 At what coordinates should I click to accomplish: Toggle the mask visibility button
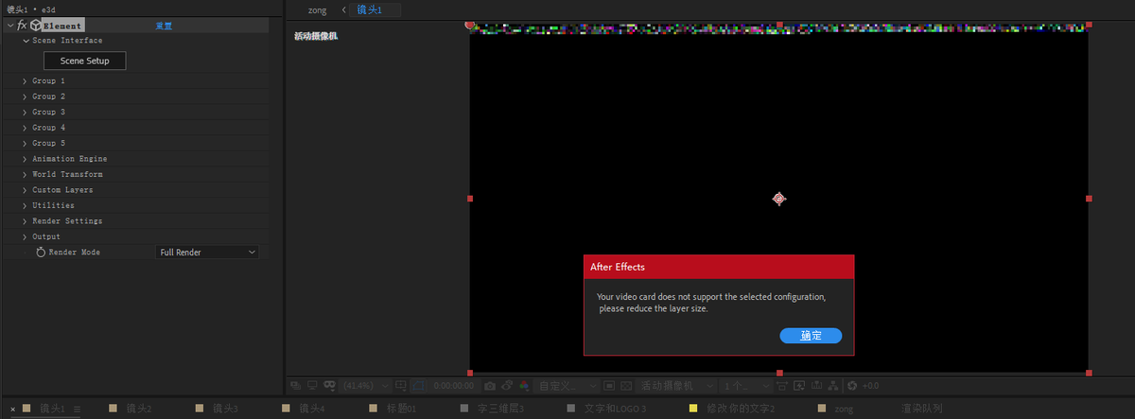pos(418,386)
